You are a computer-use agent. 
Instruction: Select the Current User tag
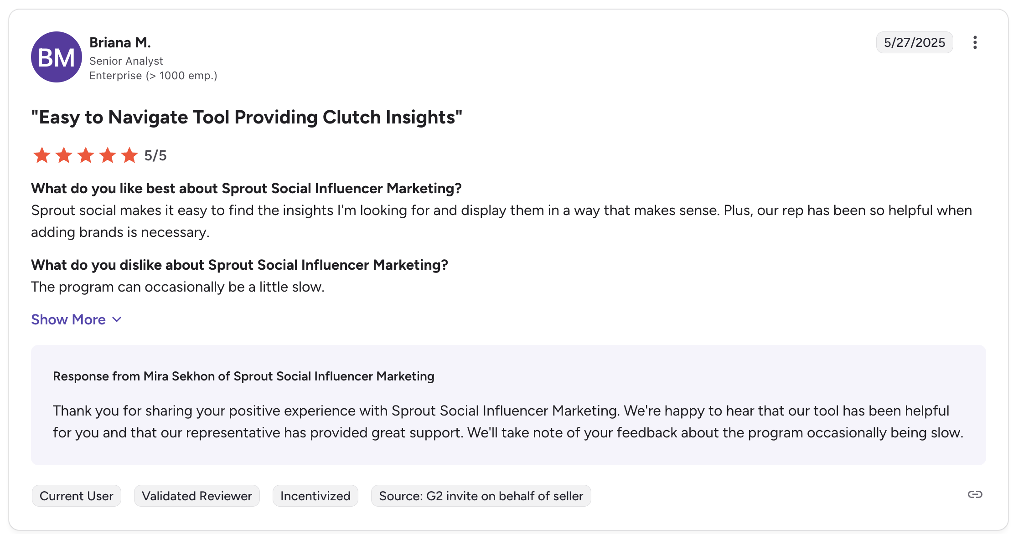tap(76, 496)
